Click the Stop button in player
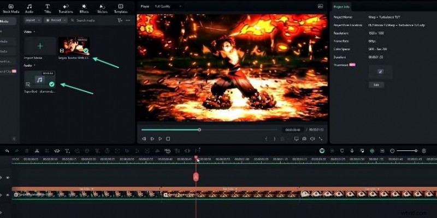The height and width of the screenshot is (218, 437). point(168,139)
